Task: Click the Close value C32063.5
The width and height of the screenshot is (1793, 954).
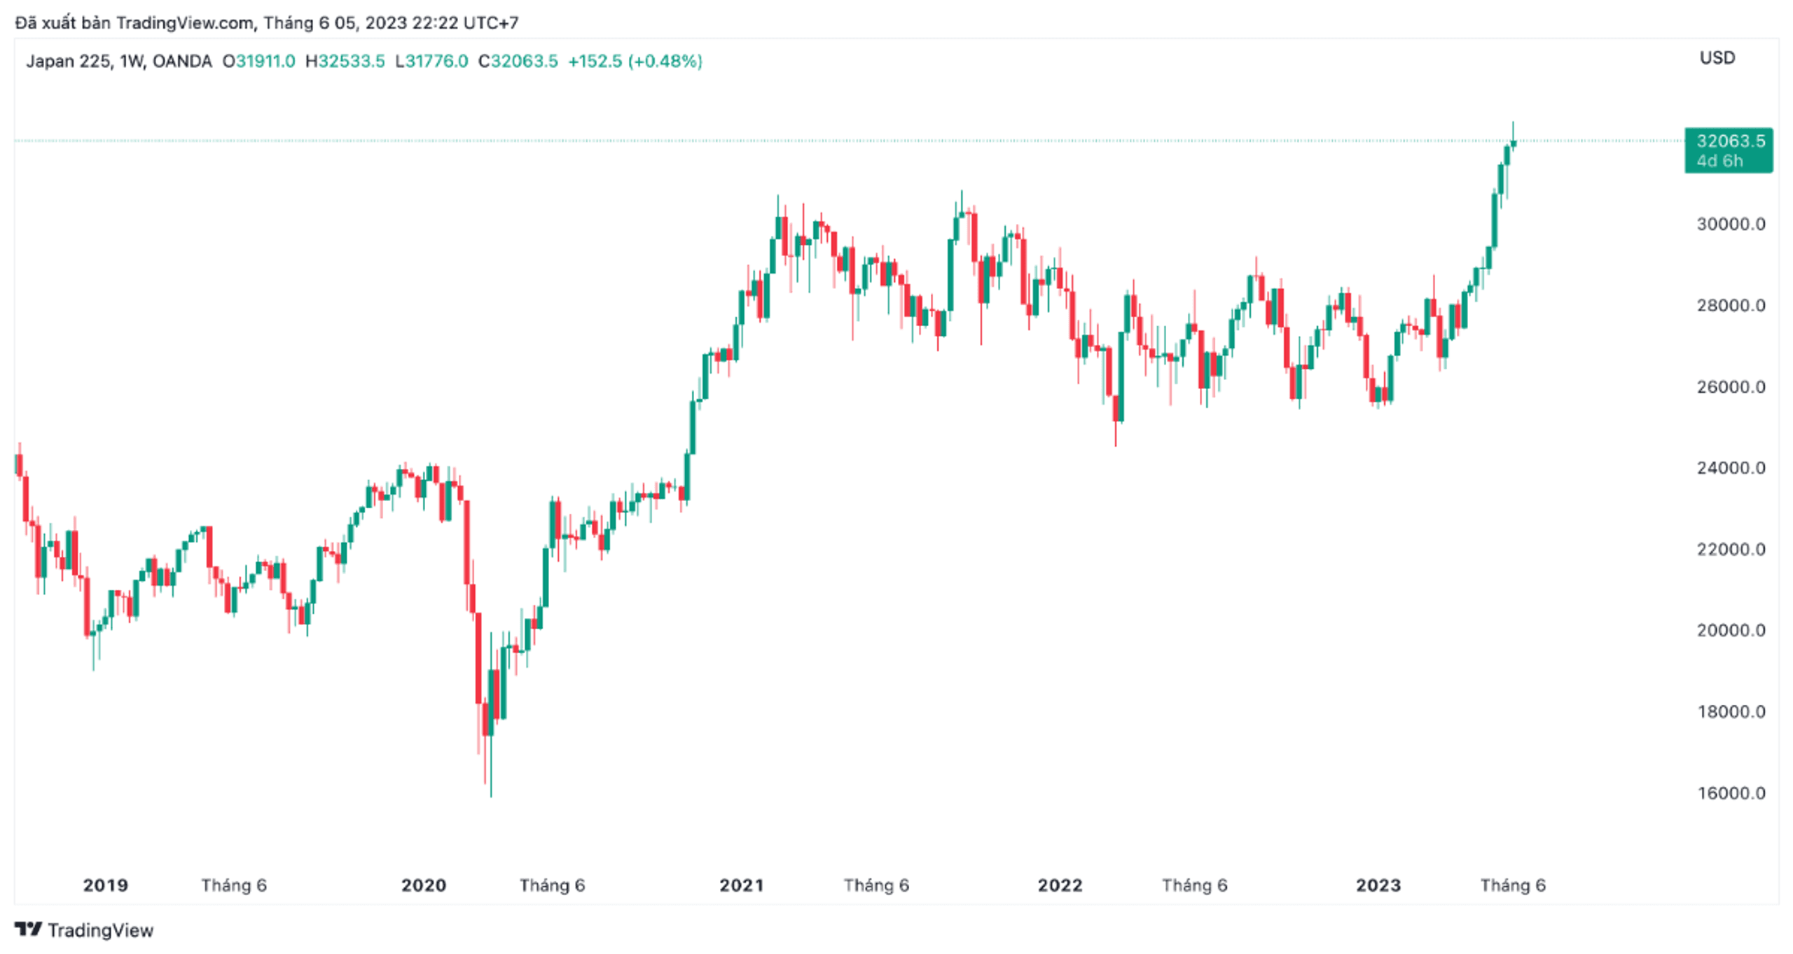Action: (518, 61)
